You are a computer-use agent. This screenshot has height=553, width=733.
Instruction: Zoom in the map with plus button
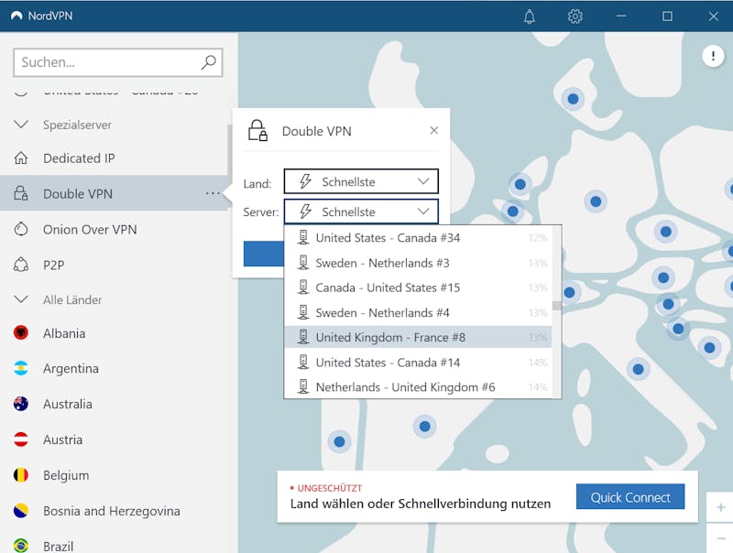point(720,506)
